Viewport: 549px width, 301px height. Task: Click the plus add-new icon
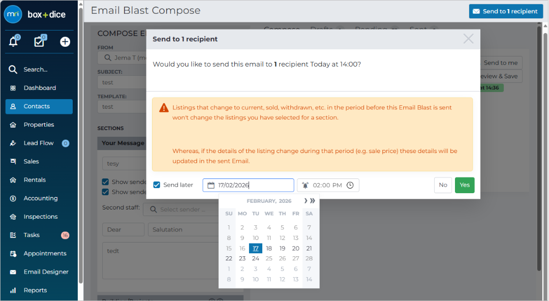(x=65, y=42)
